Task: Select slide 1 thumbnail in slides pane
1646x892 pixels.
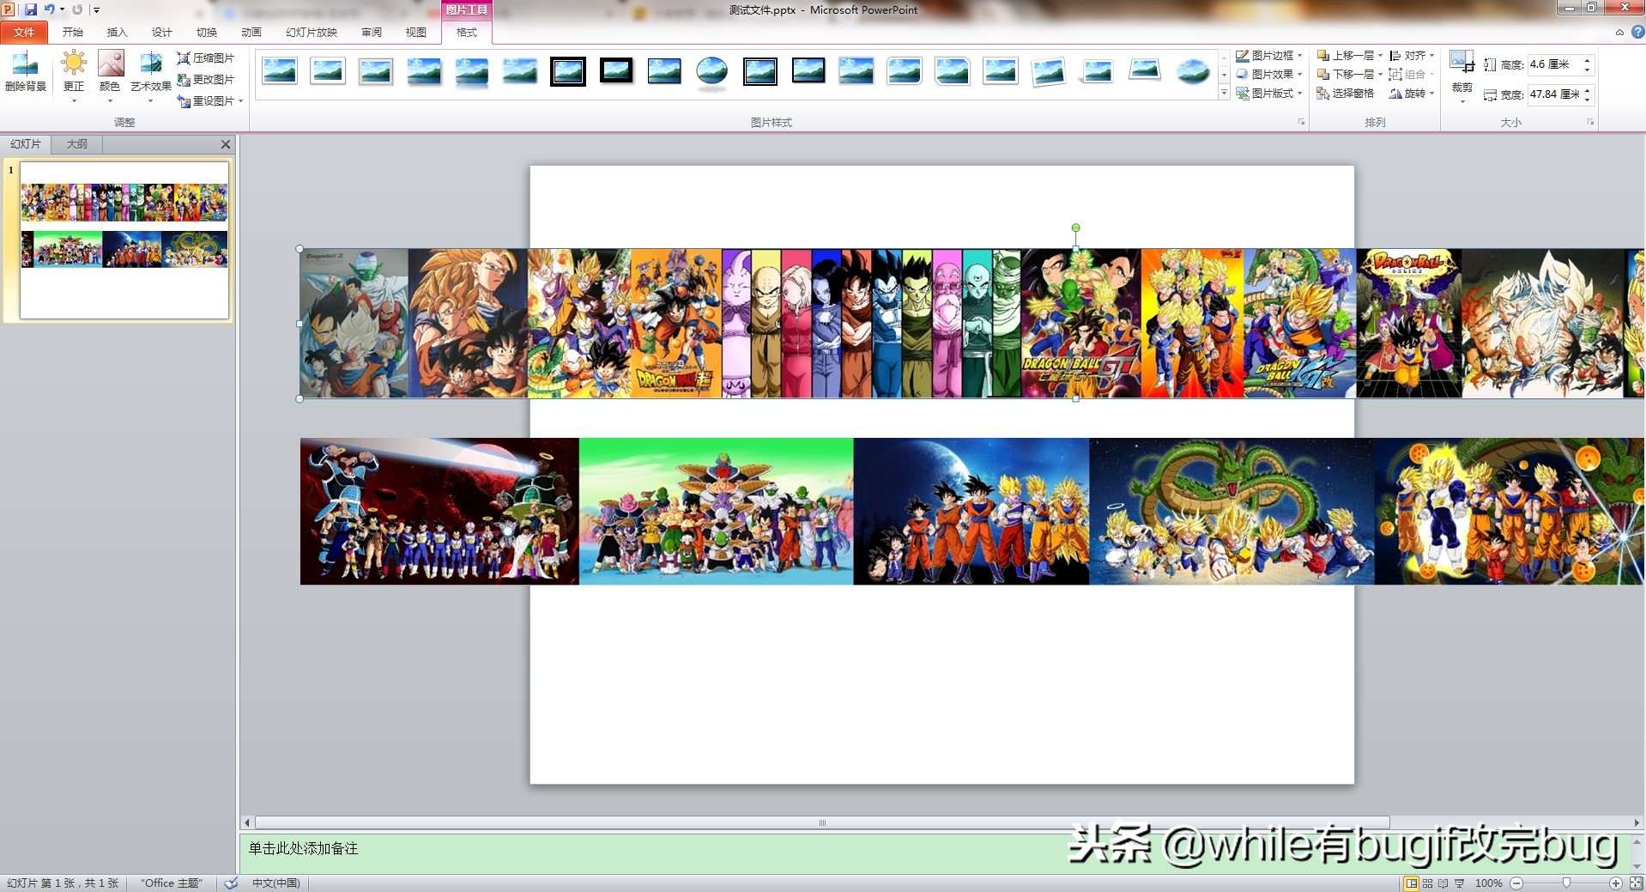Action: click(x=124, y=240)
